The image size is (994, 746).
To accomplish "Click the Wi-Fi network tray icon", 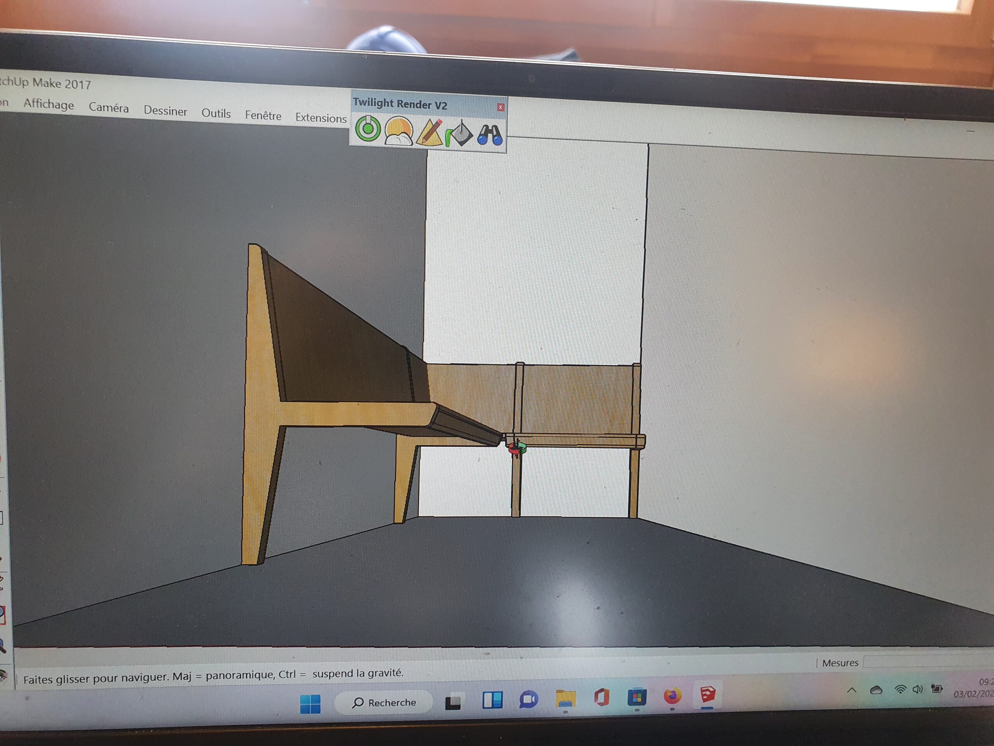I will [x=900, y=689].
